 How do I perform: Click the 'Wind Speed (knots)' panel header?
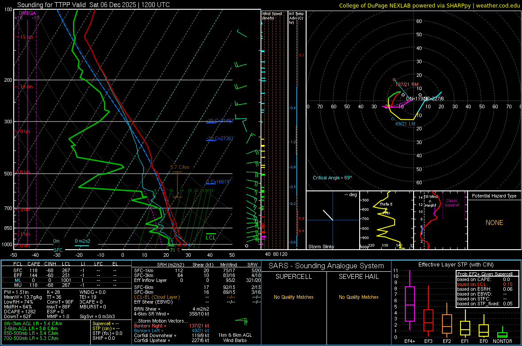(272, 15)
